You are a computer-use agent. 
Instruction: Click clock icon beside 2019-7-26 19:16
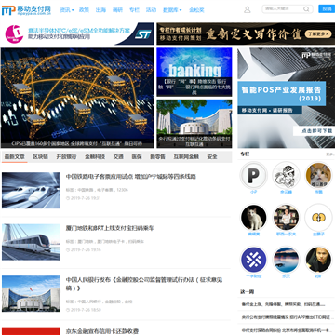(68, 249)
